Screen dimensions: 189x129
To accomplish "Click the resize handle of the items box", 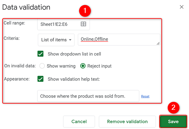I will 158,44.
